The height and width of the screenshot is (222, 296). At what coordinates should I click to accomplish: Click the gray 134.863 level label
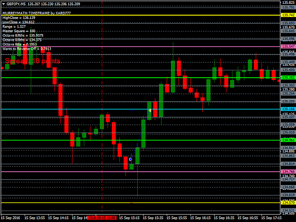288,156
